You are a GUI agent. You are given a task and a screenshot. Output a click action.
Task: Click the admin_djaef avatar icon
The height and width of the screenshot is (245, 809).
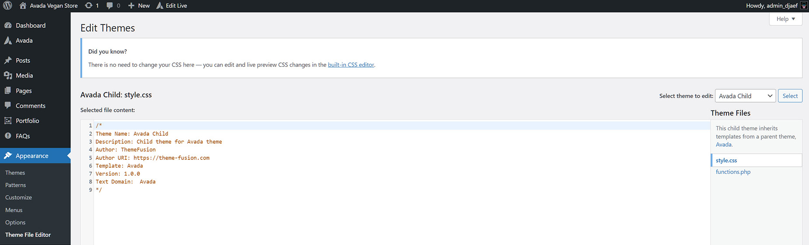point(804,6)
